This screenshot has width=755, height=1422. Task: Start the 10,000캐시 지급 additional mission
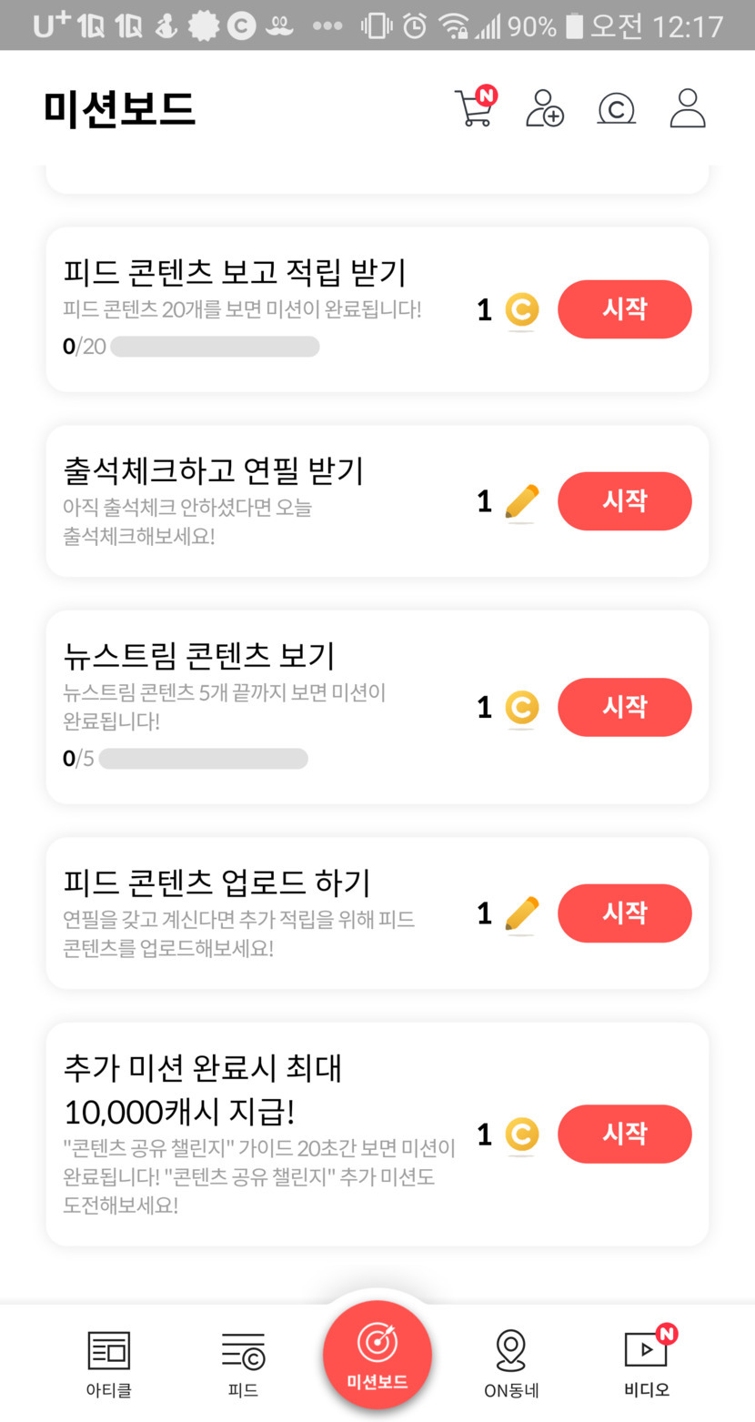click(624, 1134)
